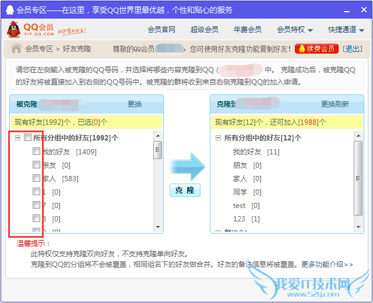Open 更多功能介绍>> link
The width and height of the screenshot is (373, 303).
[x=327, y=264]
